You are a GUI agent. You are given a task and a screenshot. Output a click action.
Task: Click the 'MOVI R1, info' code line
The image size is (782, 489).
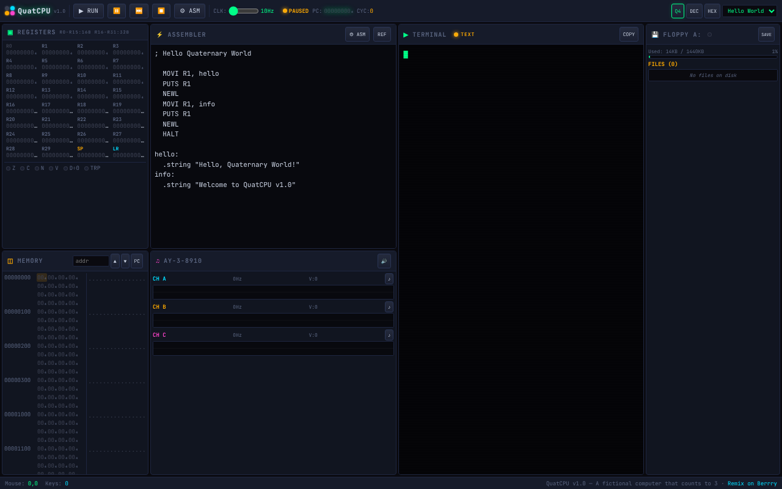[x=189, y=104]
